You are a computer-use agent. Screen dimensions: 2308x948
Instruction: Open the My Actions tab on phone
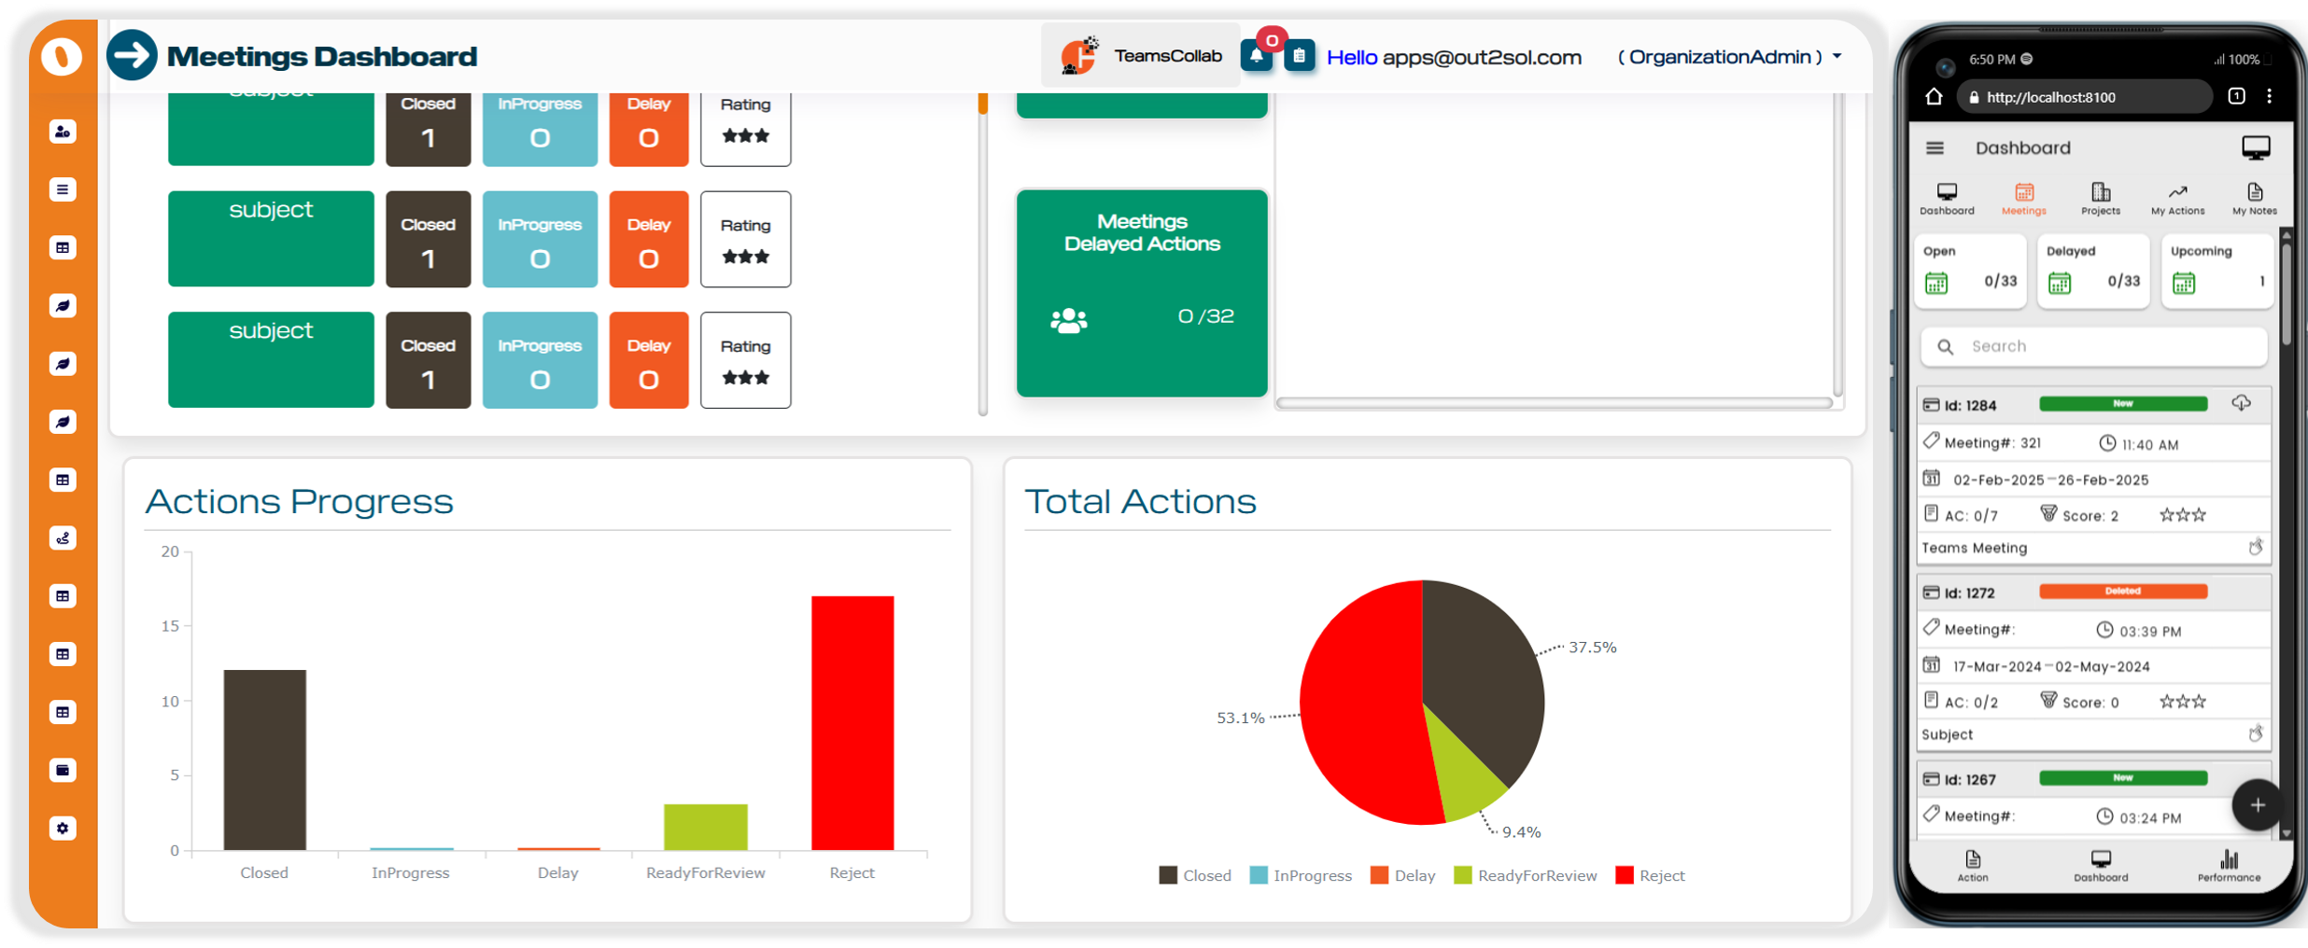(x=2177, y=199)
